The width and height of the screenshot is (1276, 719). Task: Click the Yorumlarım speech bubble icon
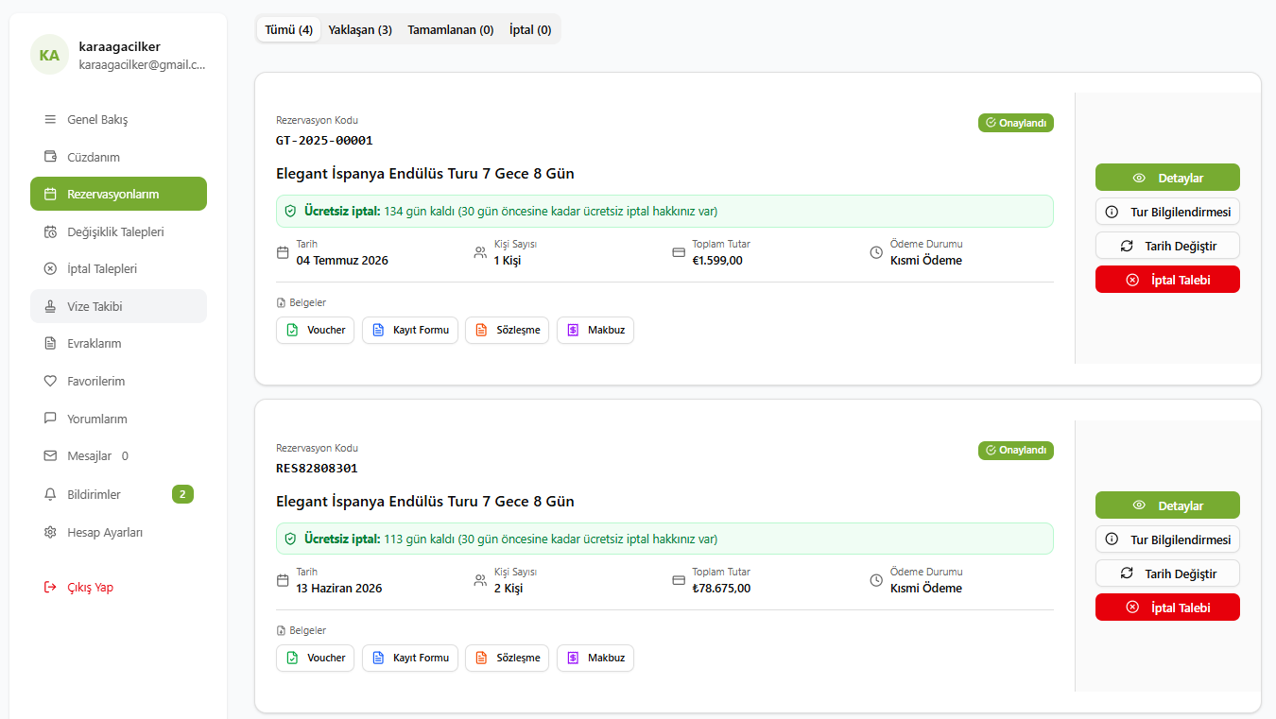[50, 419]
